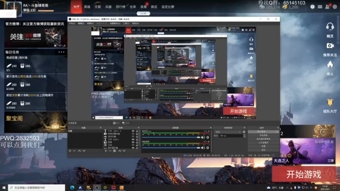Switch to game 排行榜 tab
340x191 pixels.
point(120,7)
